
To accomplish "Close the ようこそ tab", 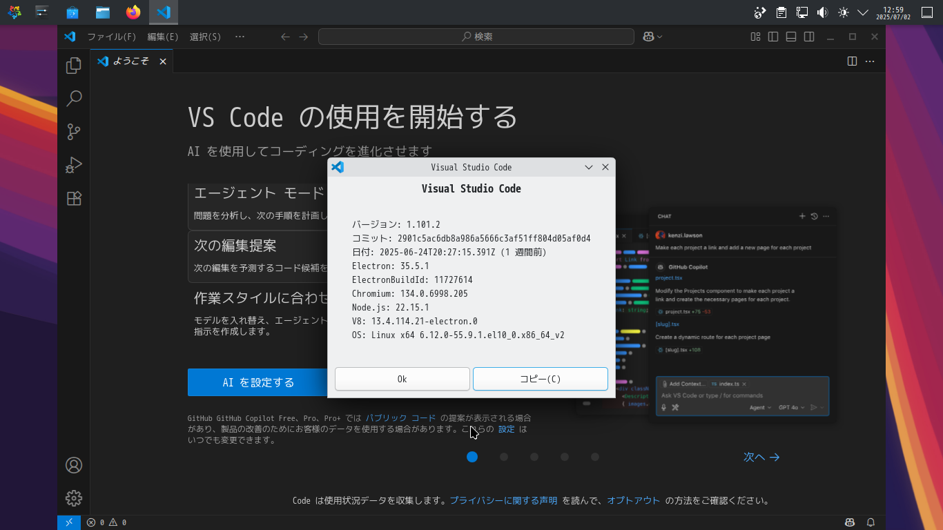I will pos(163,61).
